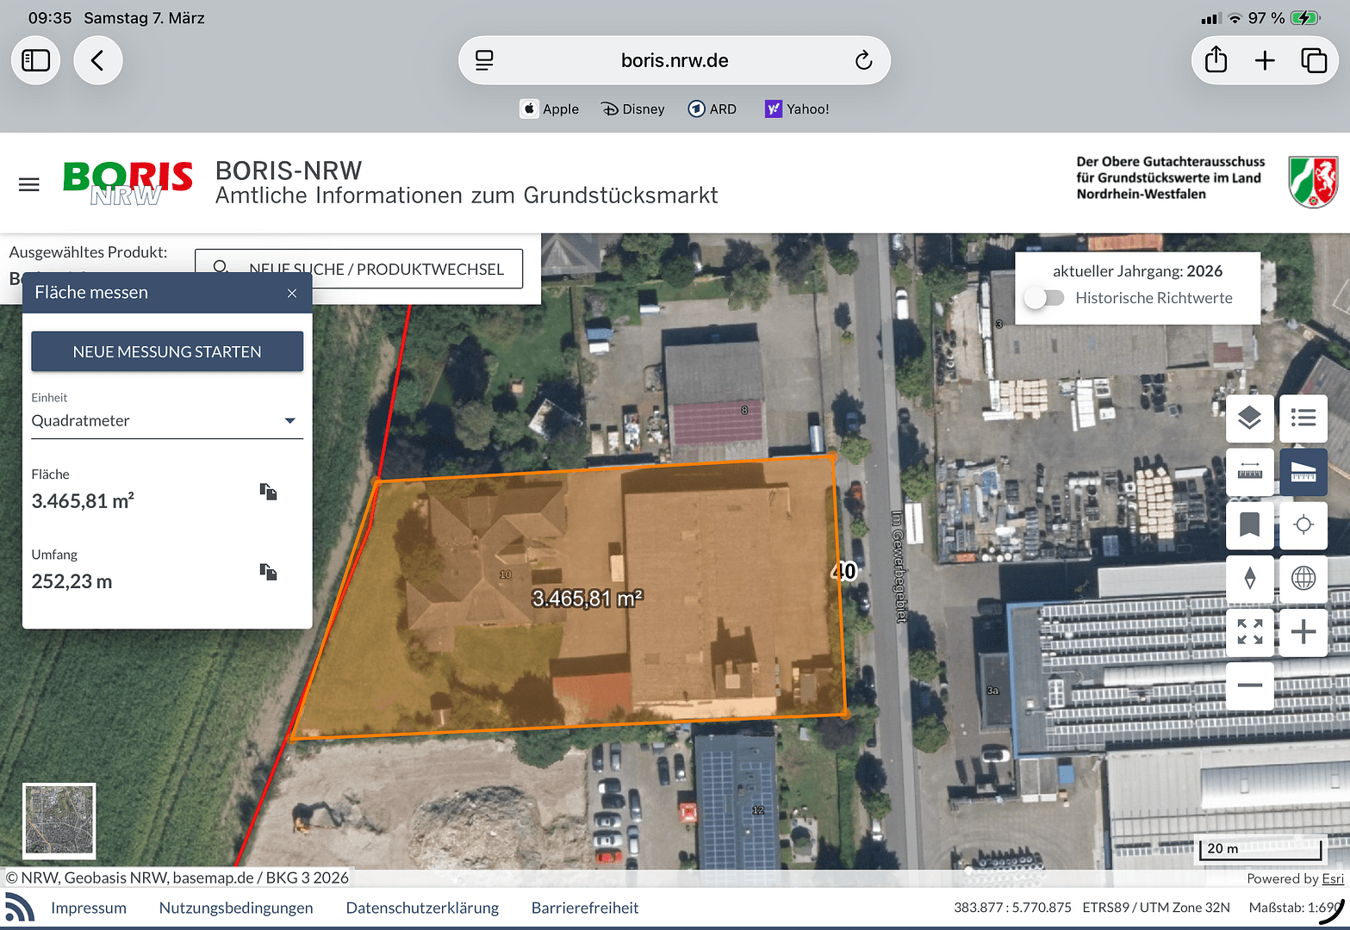1350x930 pixels.
Task: Open the BORIS-NRW hamburger menu
Action: 28,183
